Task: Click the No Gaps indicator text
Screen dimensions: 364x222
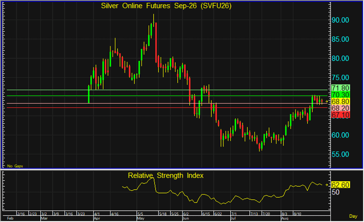Action: pyautogui.click(x=15, y=166)
